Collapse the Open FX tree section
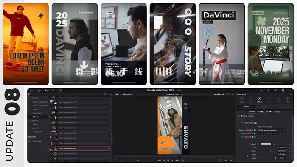This screenshot has width=297, height=167. 29,120
